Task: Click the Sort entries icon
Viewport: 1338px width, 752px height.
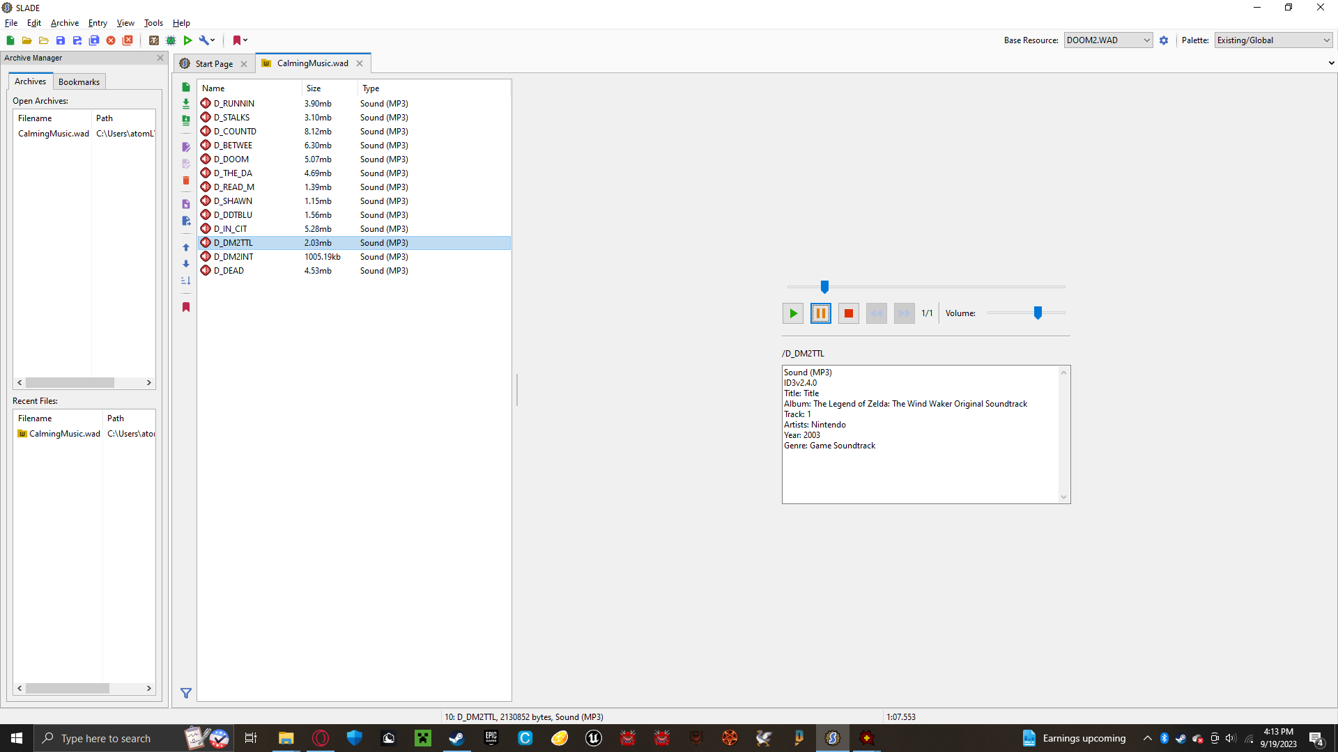Action: tap(186, 281)
